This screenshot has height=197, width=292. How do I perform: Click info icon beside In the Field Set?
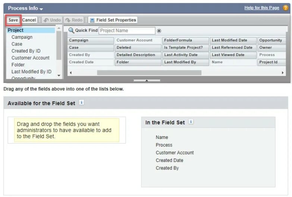coord(191,122)
